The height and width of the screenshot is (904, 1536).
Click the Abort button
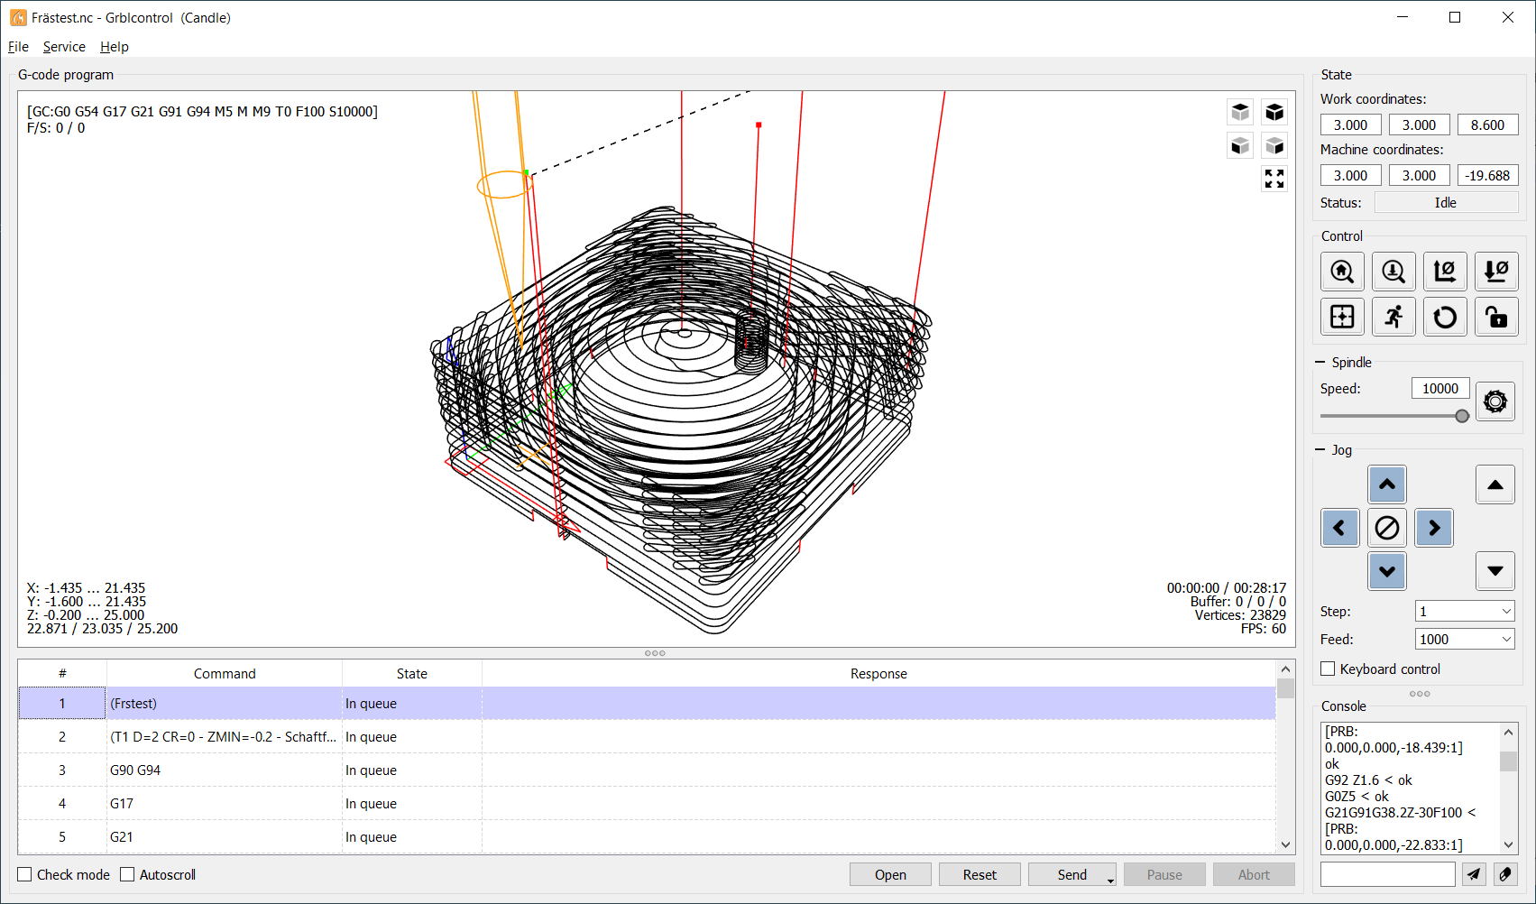point(1254,875)
